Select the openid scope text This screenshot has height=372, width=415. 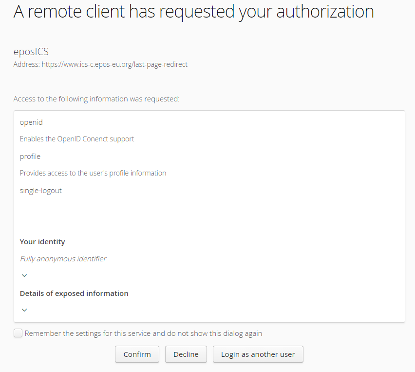coord(31,122)
